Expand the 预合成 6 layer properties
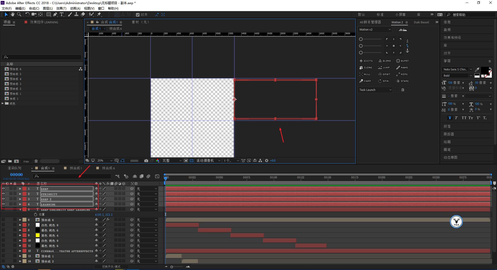Viewport: 497px width, 270px height. tap(20, 220)
